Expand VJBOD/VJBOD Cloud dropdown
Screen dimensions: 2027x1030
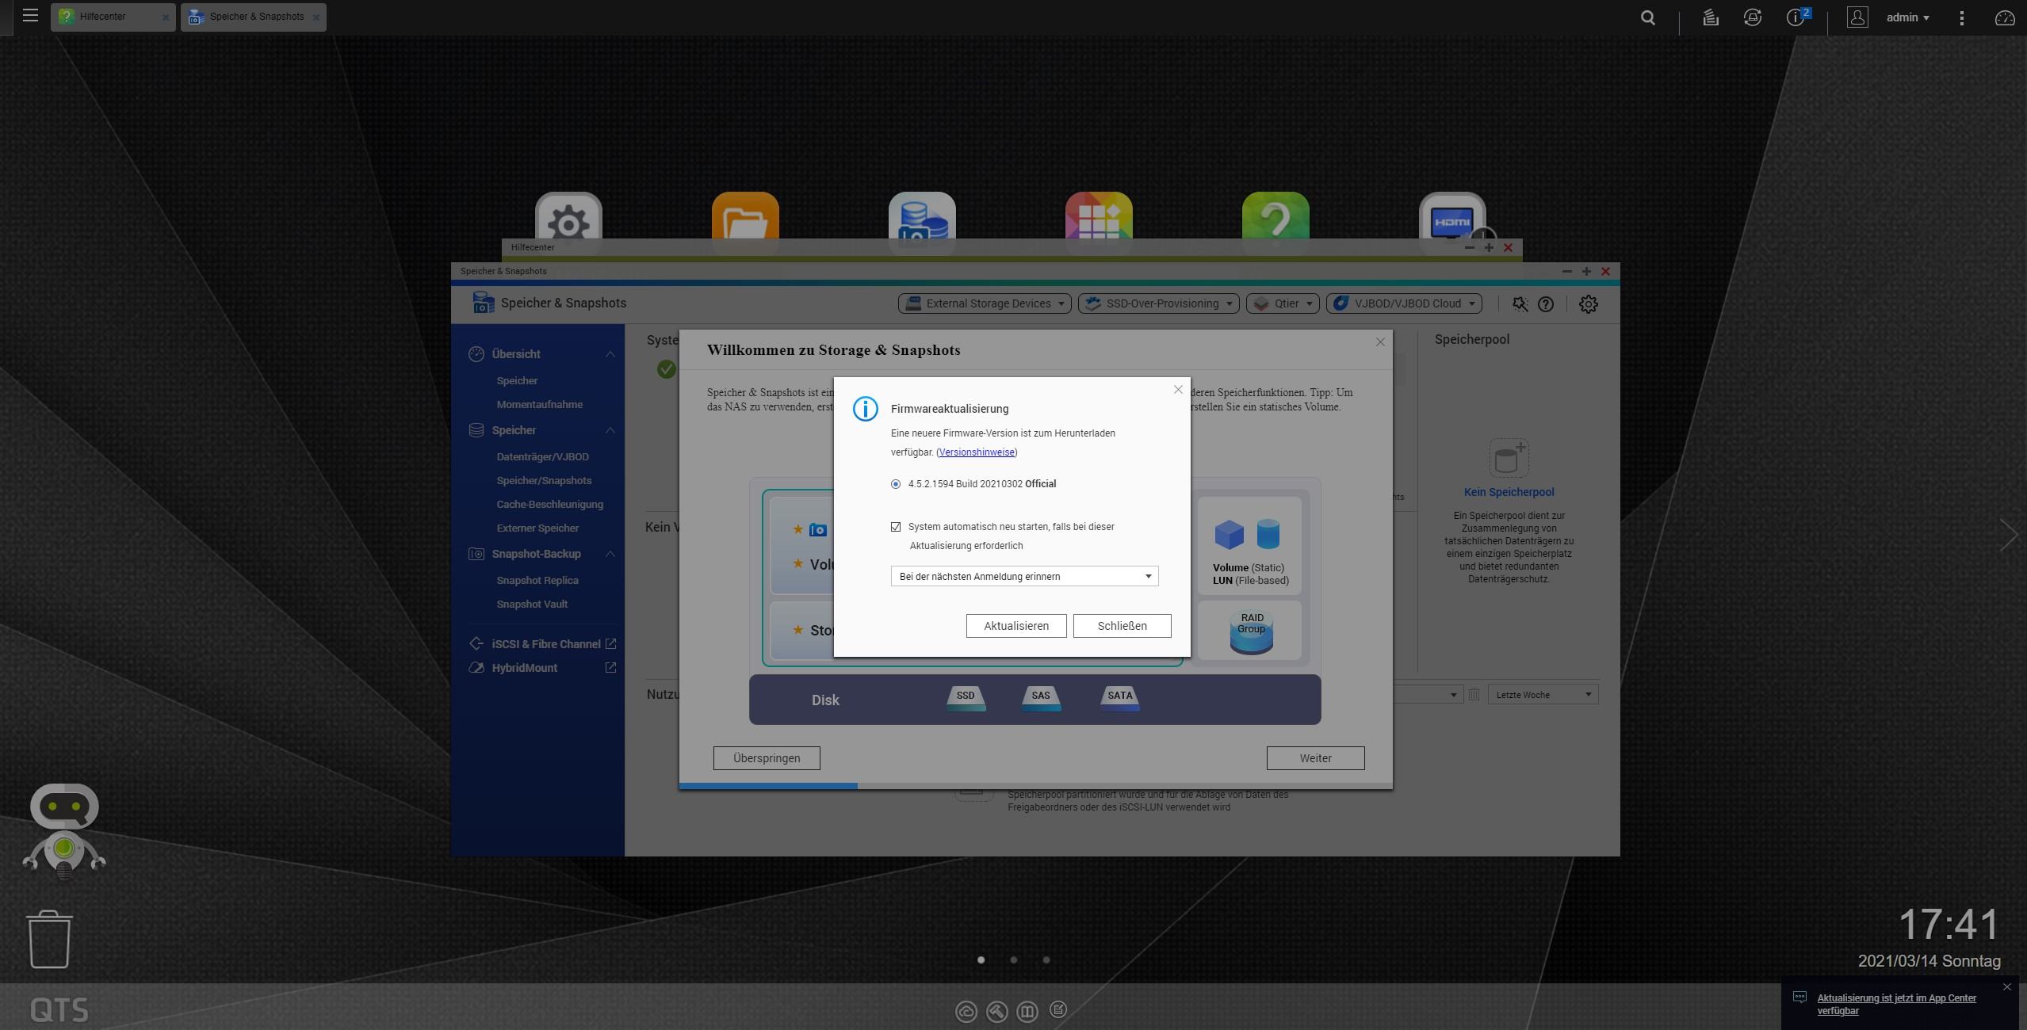[x=1404, y=303]
